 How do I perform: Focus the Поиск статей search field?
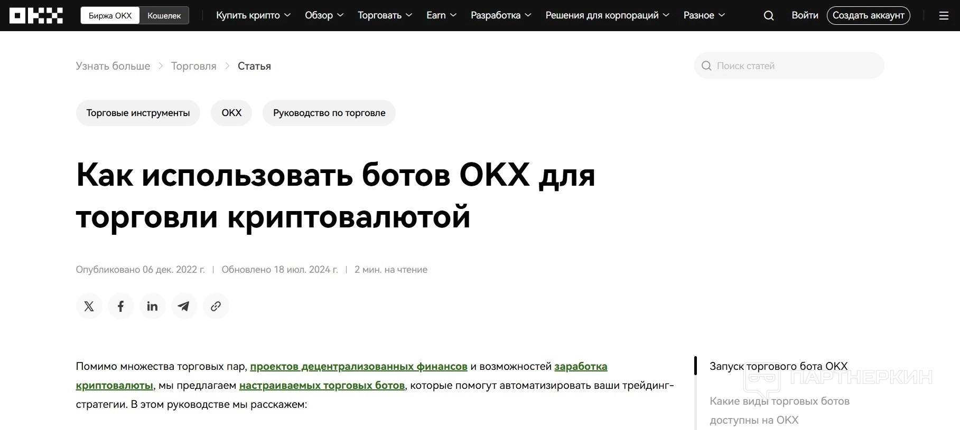(x=789, y=65)
